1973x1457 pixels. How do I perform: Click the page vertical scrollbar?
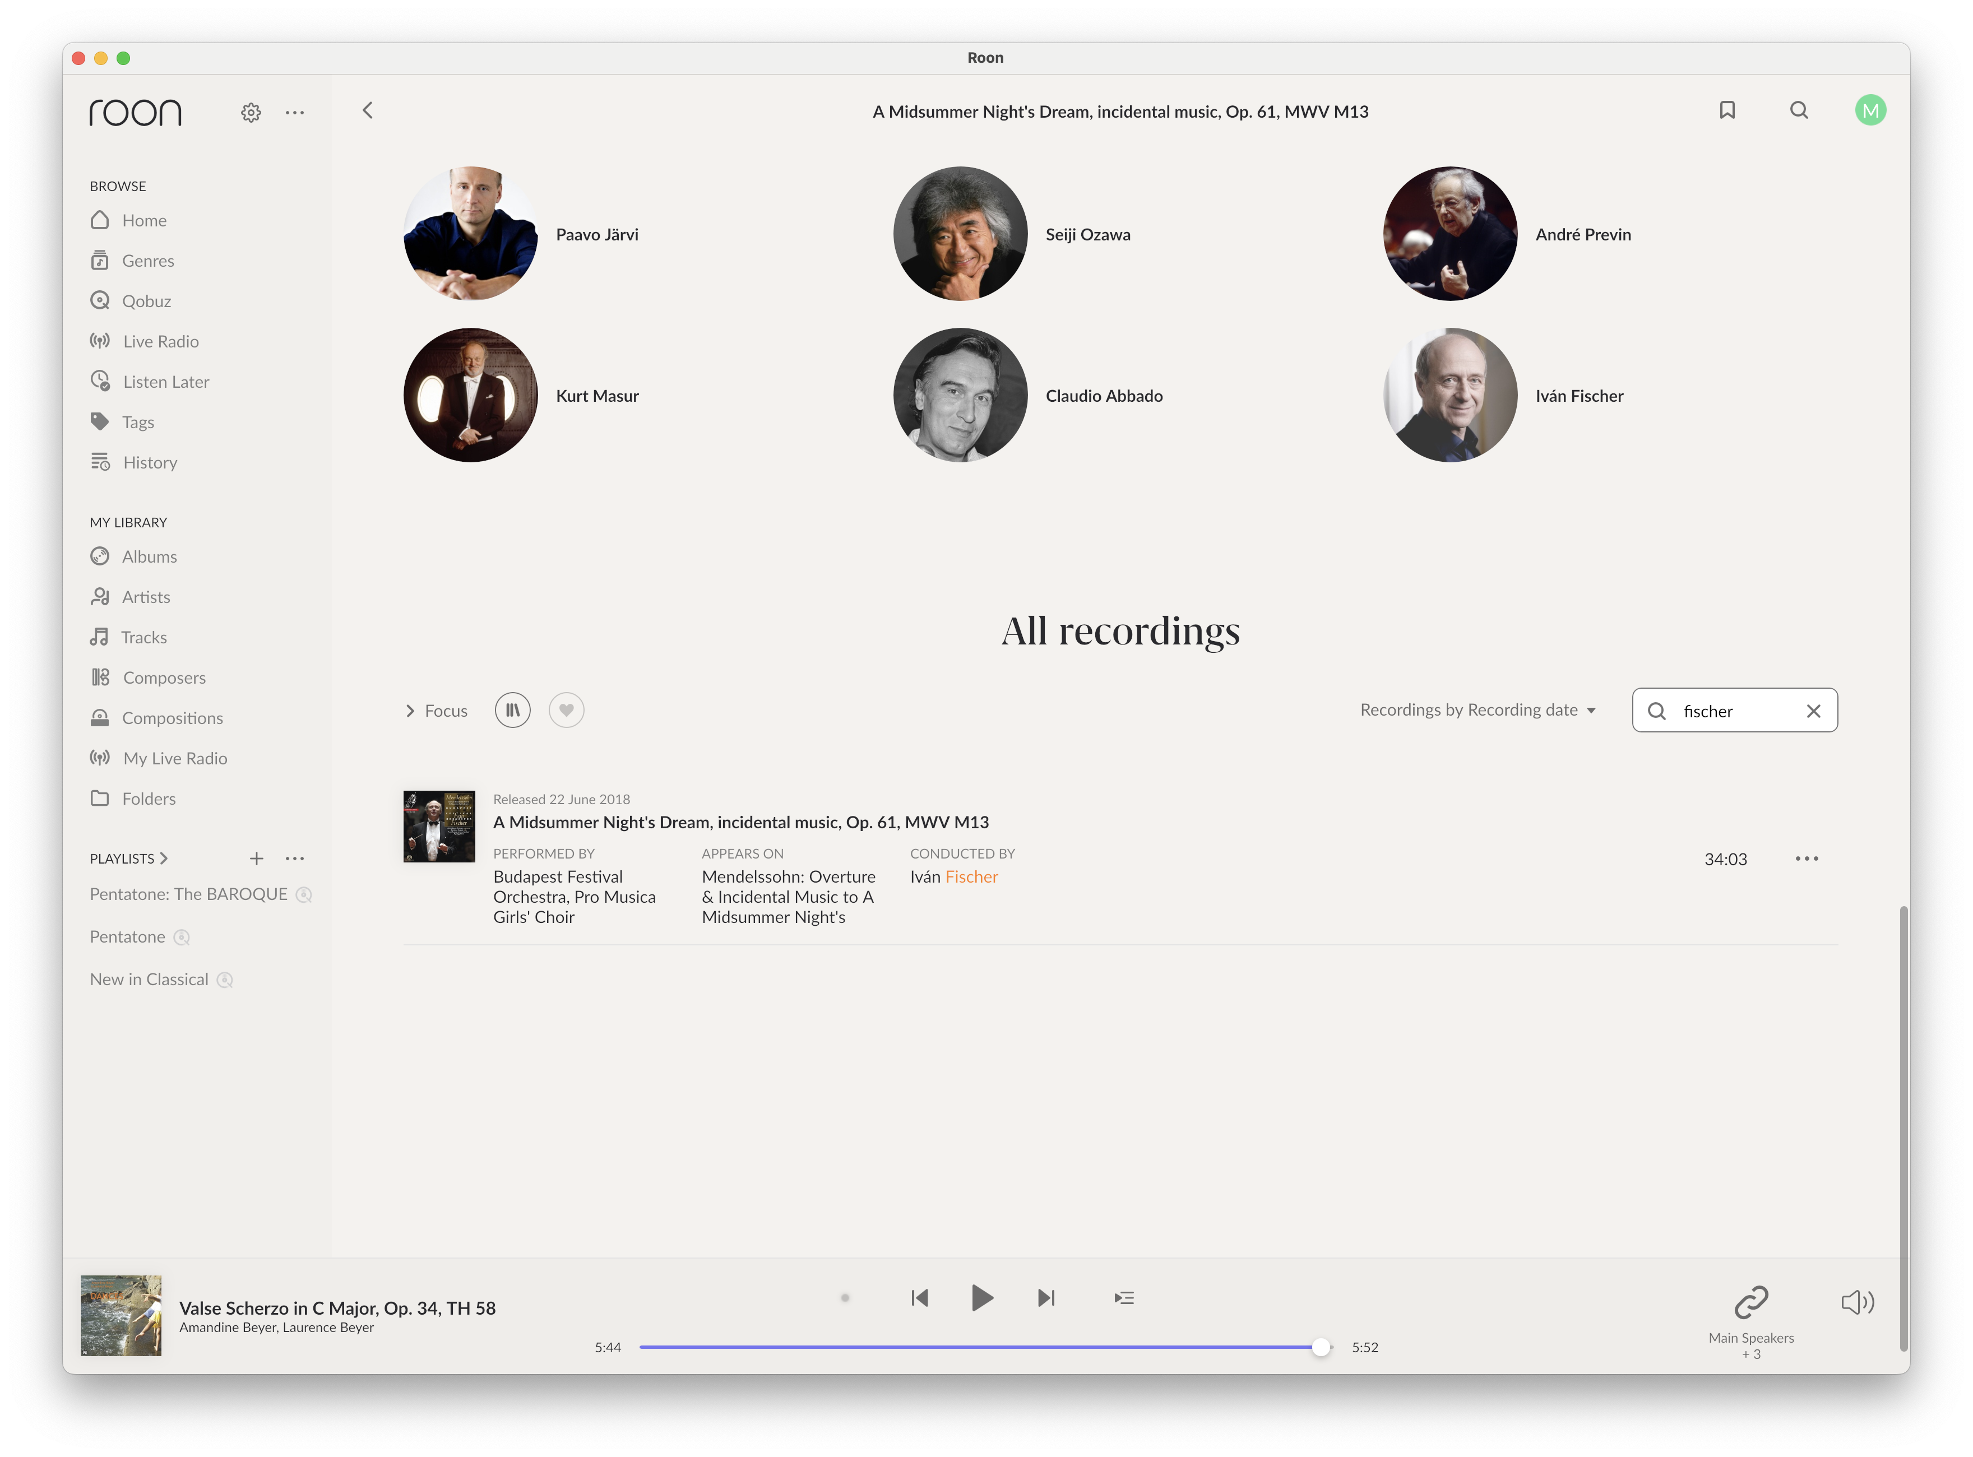pyautogui.click(x=1904, y=1128)
